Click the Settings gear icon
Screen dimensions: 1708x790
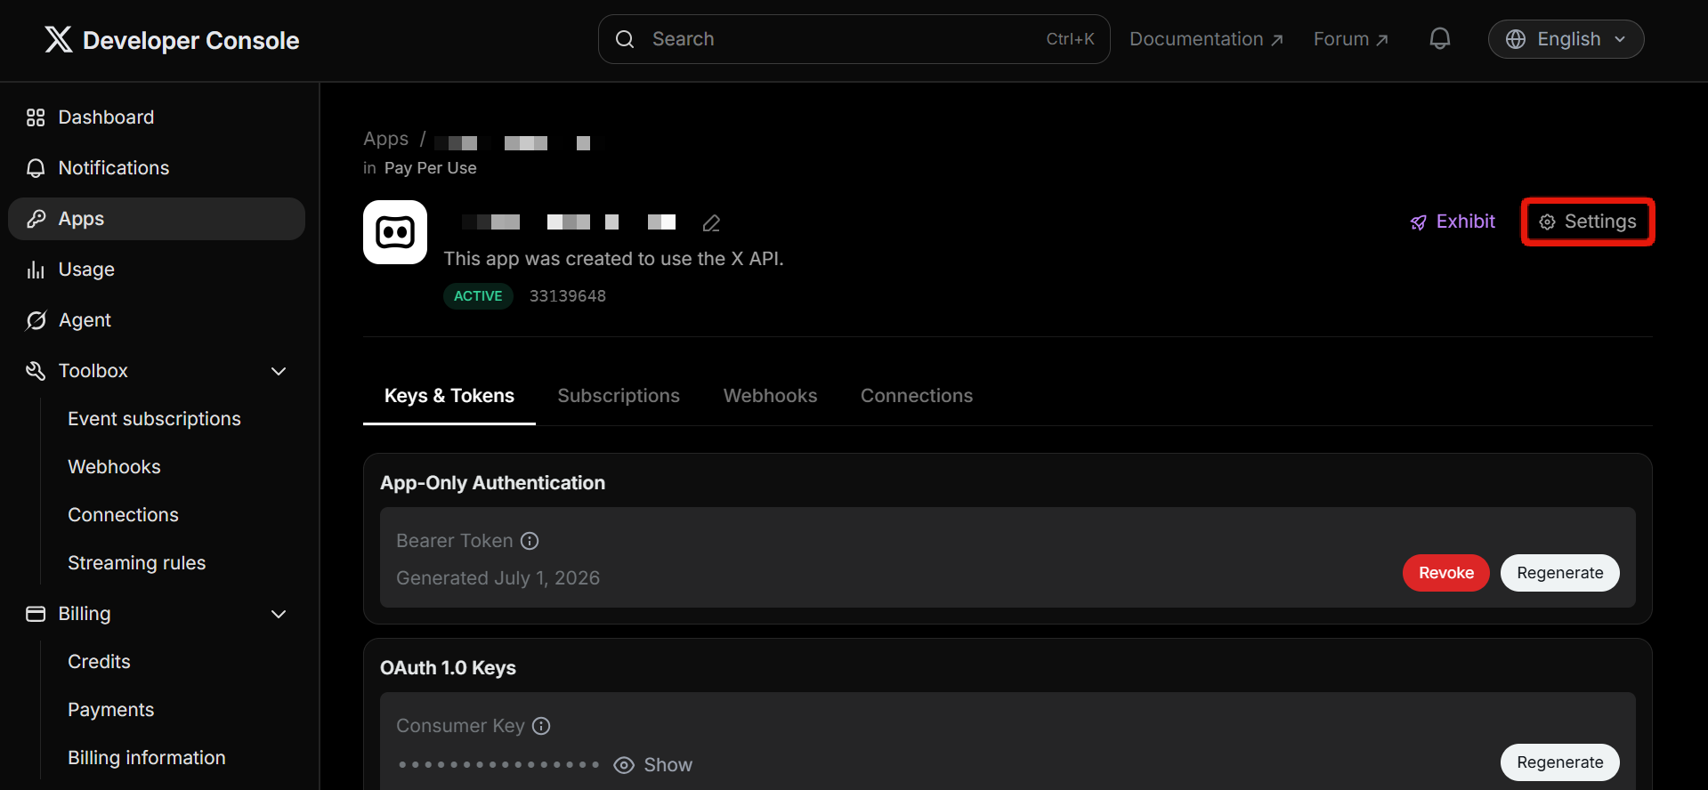click(1548, 222)
